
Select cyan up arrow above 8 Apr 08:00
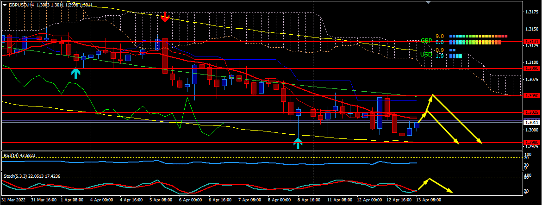tap(298, 143)
